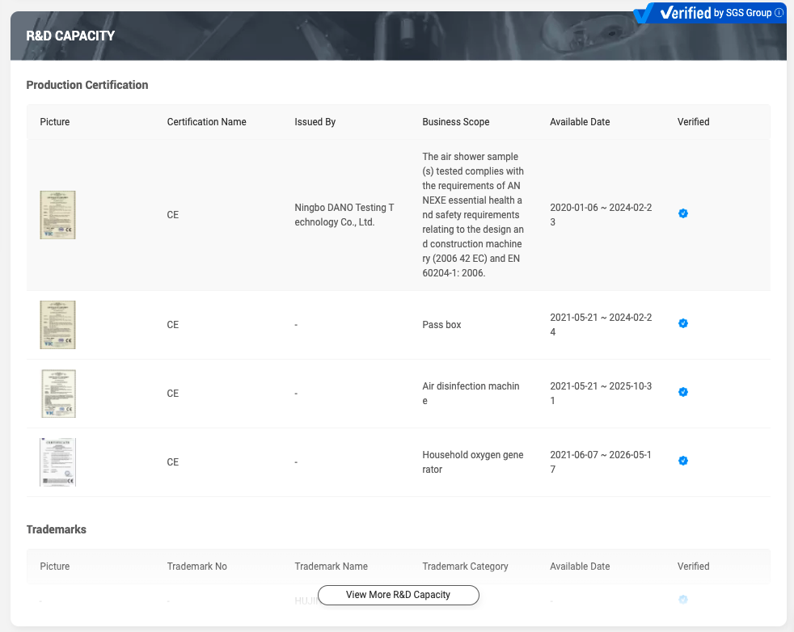Open the Ningbo DANO CE certificate thumbnail
Image resolution: width=794 pixels, height=632 pixels.
57,215
